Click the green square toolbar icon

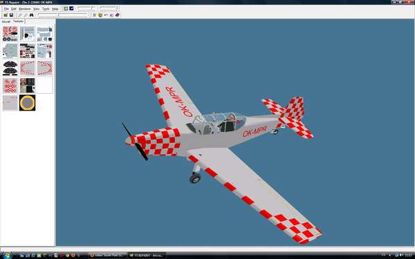coord(66,8)
